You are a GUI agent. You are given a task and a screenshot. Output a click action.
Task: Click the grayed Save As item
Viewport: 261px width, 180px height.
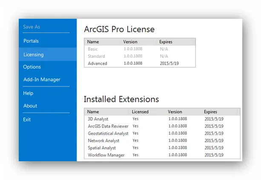click(32, 27)
